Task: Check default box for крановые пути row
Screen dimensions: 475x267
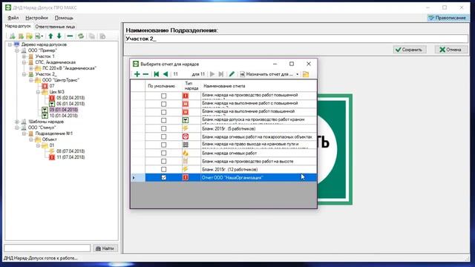Action: [x=163, y=145]
